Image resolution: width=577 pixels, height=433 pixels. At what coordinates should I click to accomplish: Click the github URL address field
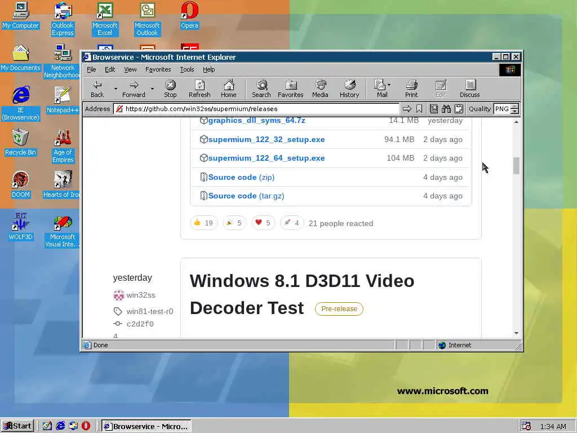point(256,109)
